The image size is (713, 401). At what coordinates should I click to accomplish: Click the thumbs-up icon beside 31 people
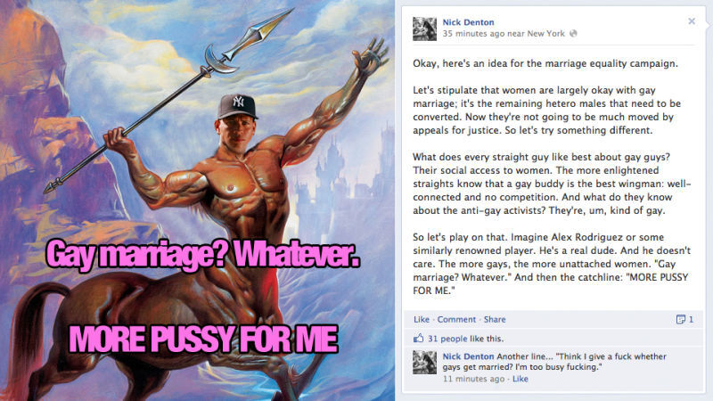(x=418, y=338)
